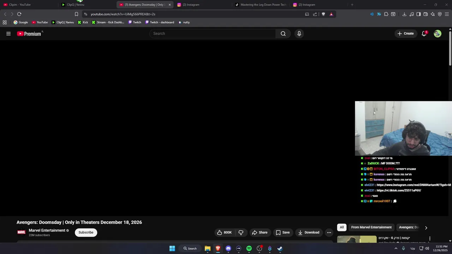Screen dimensions: 452x254
Task: Open Windows Start menu
Action: point(172,248)
